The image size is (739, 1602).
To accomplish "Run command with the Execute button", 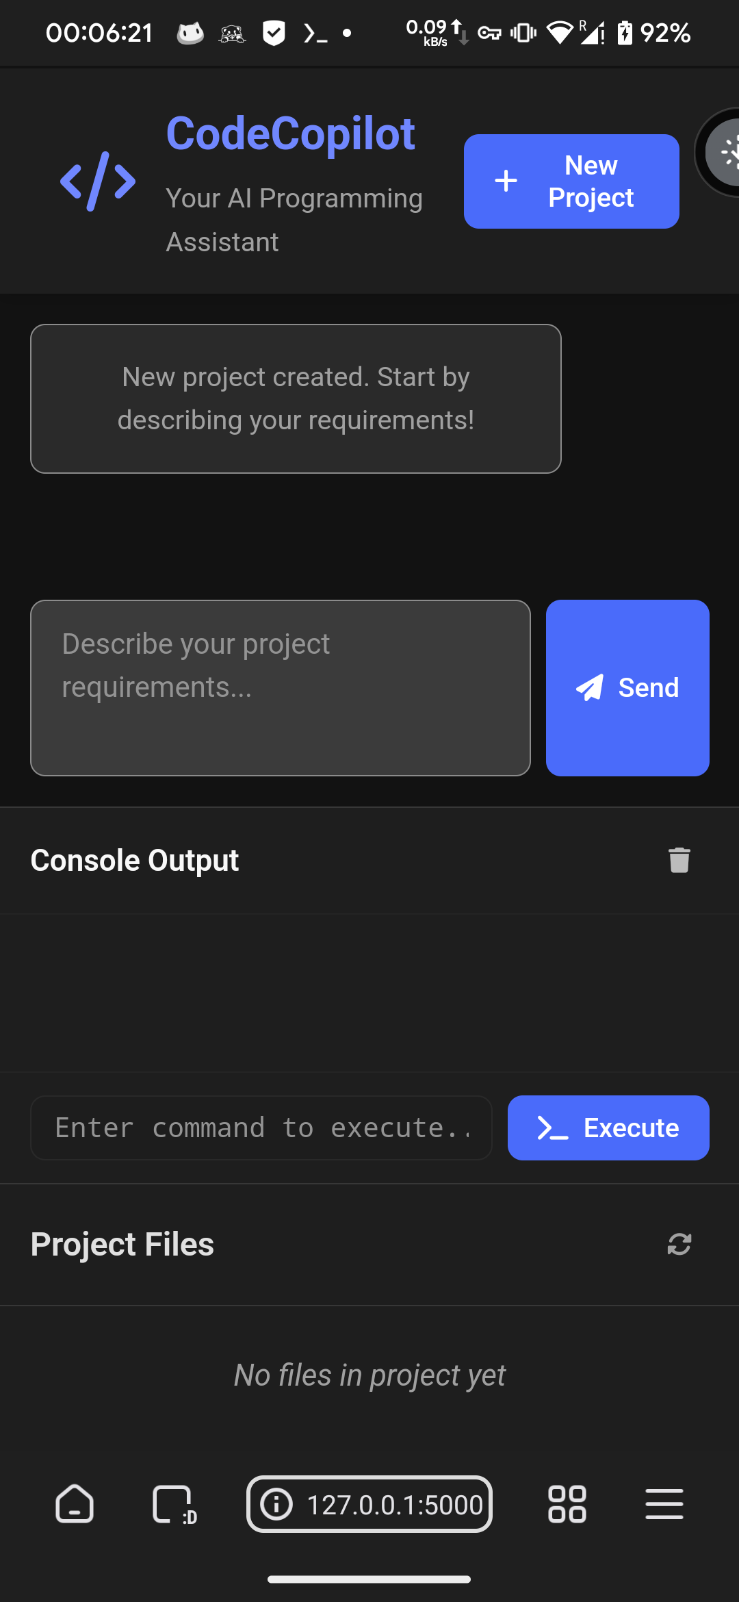I will coord(608,1128).
